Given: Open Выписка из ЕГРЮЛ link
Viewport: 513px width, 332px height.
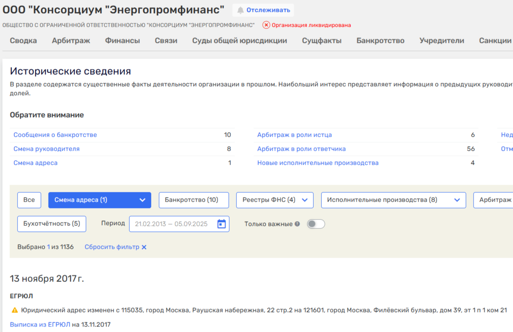Looking at the screenshot, I should tap(40, 325).
